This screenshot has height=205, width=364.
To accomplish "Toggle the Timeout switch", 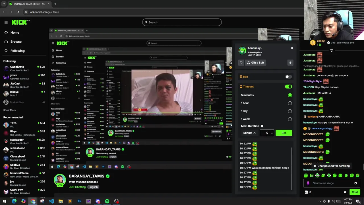I will pyautogui.click(x=288, y=87).
